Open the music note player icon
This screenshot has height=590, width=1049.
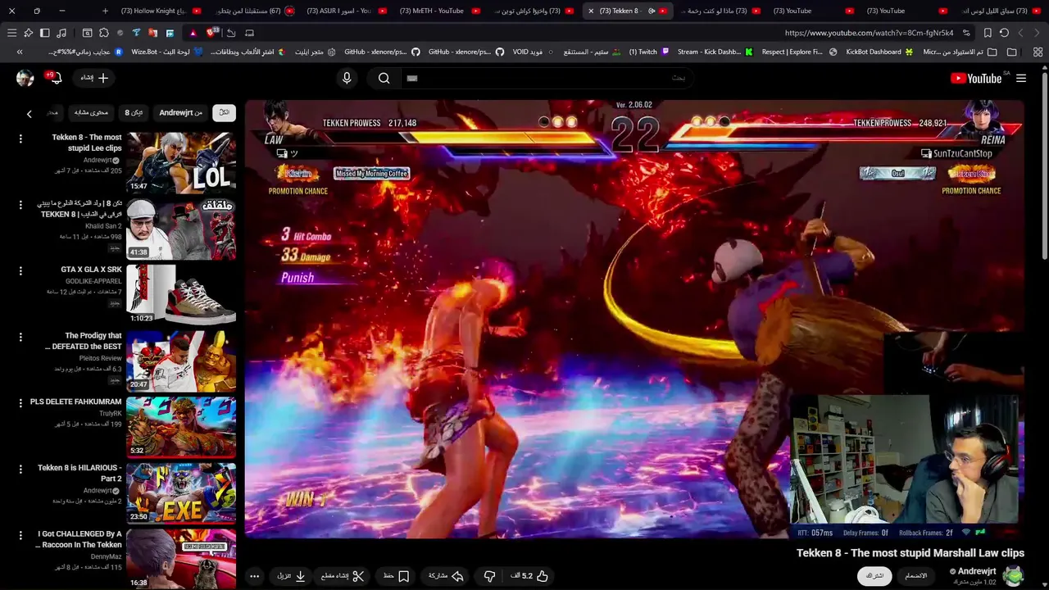coord(61,33)
